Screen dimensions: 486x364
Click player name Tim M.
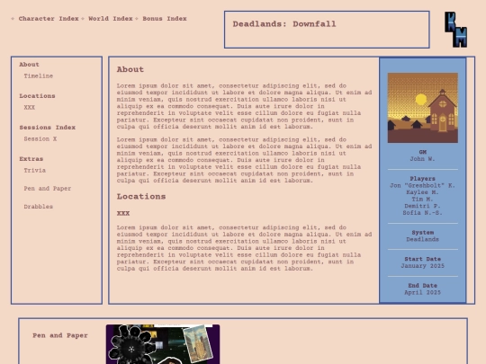pos(422,199)
